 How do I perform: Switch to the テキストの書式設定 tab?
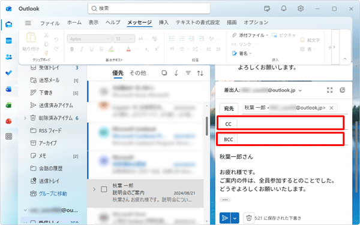[197, 22]
